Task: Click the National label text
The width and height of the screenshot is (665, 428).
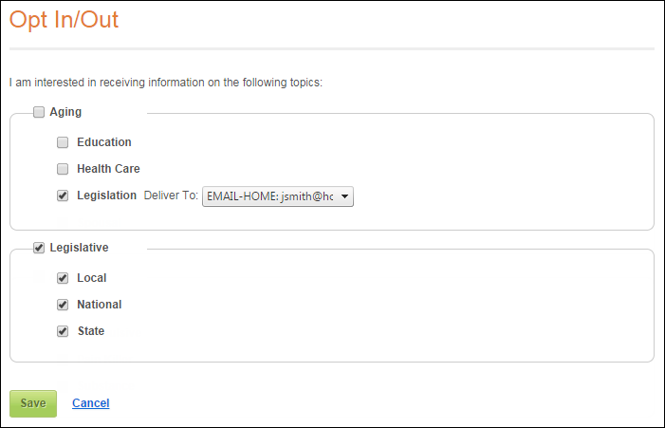Action: (x=100, y=305)
